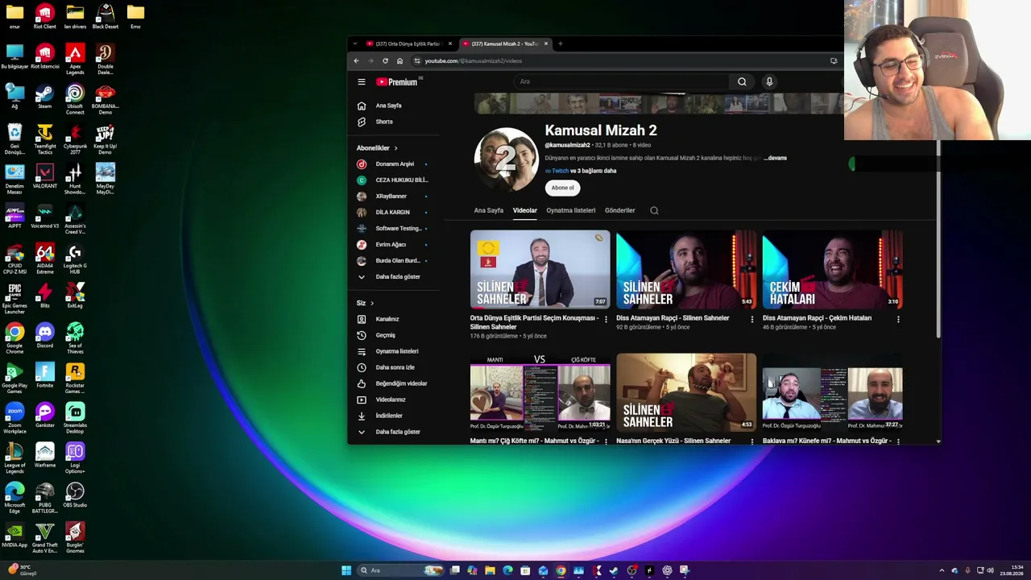1031x580 pixels.
Task: Select the channel Videolar tab
Action: point(525,210)
